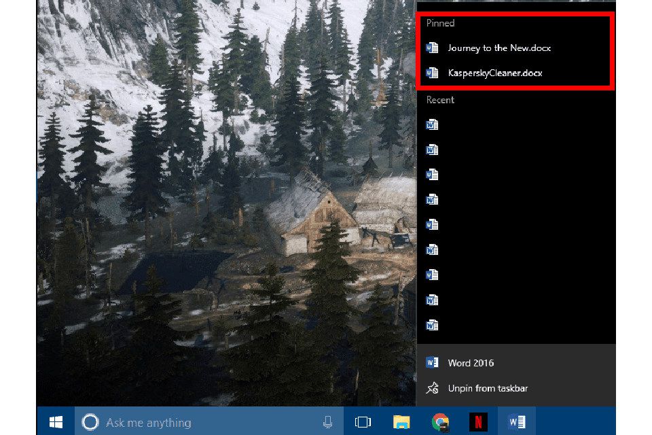Open the fifth document under Recent
This screenshot has width=652, height=435.
tap(432, 225)
